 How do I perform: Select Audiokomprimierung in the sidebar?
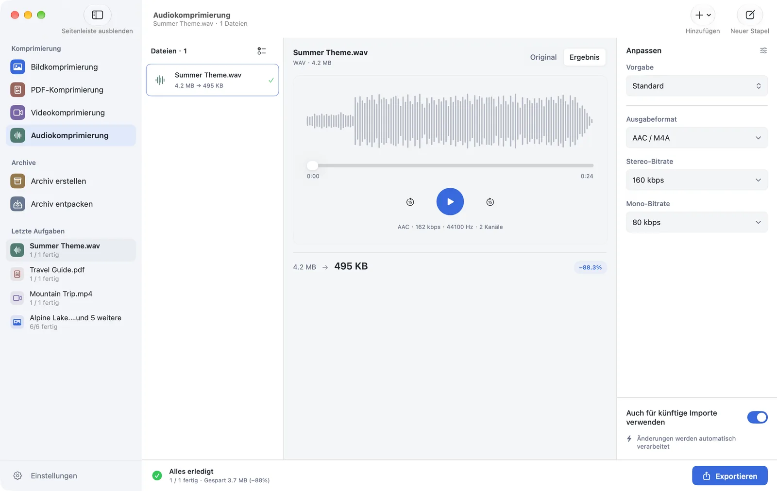point(71,135)
